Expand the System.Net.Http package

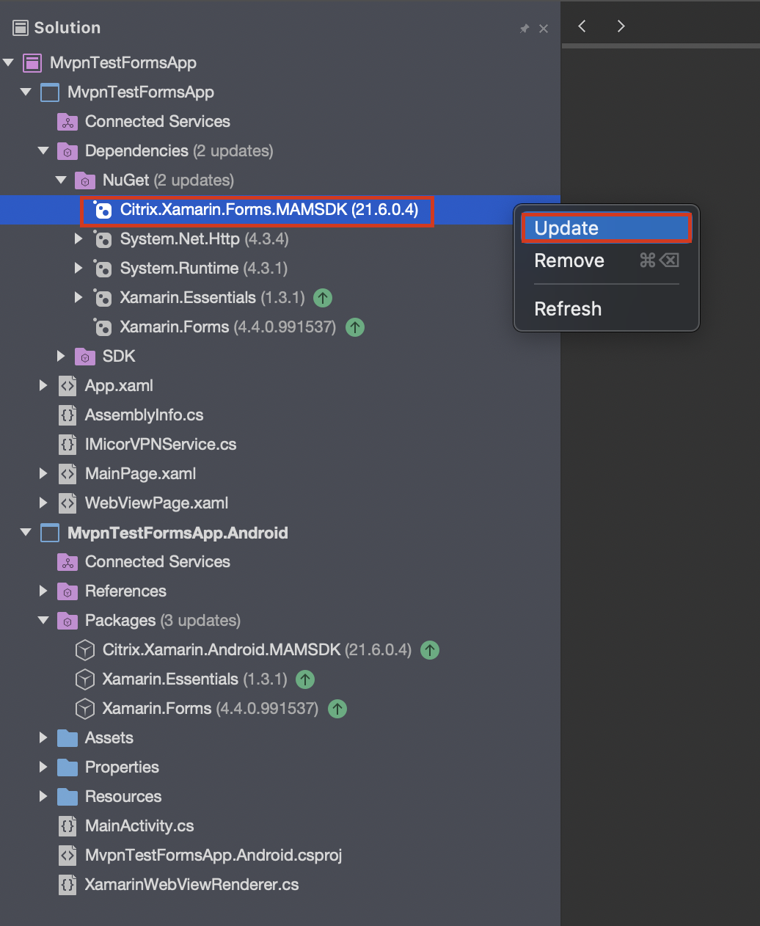[78, 239]
